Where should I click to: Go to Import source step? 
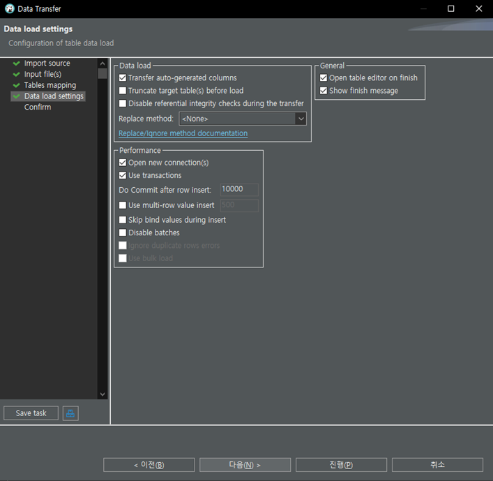tap(47, 64)
